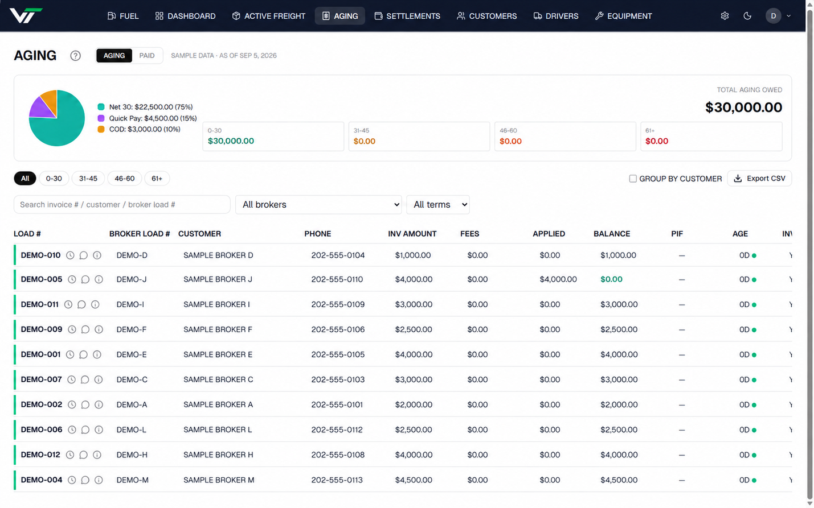814x508 pixels.
Task: Switch to the Settlements tab
Action: 407,16
